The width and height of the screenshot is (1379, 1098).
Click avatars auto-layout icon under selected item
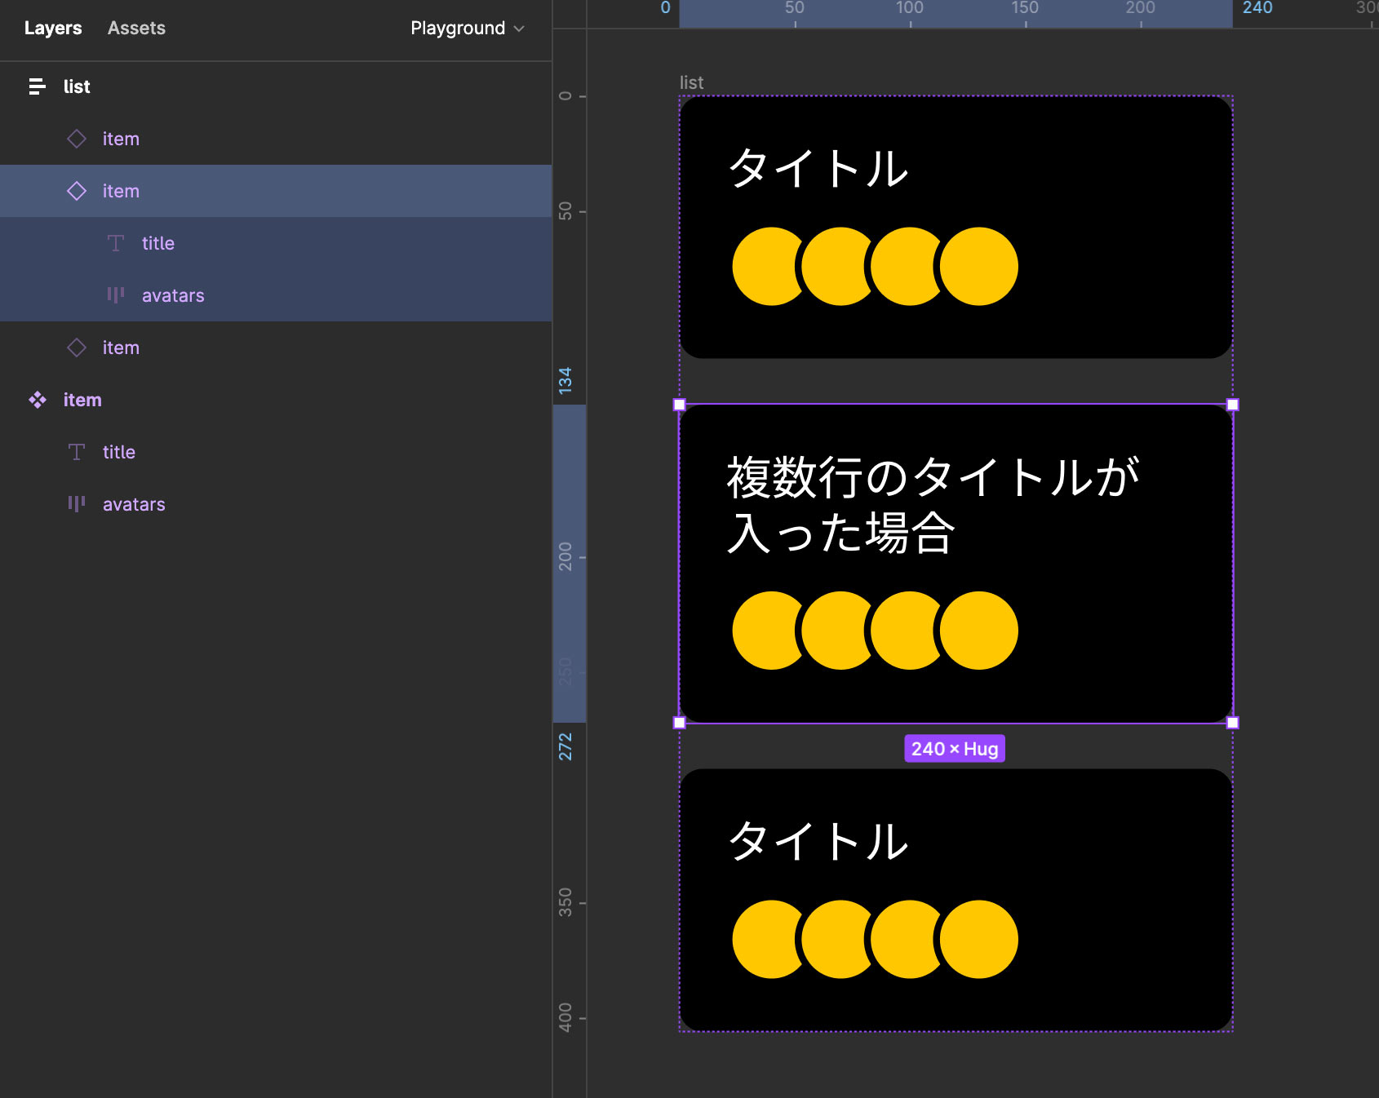tap(116, 295)
